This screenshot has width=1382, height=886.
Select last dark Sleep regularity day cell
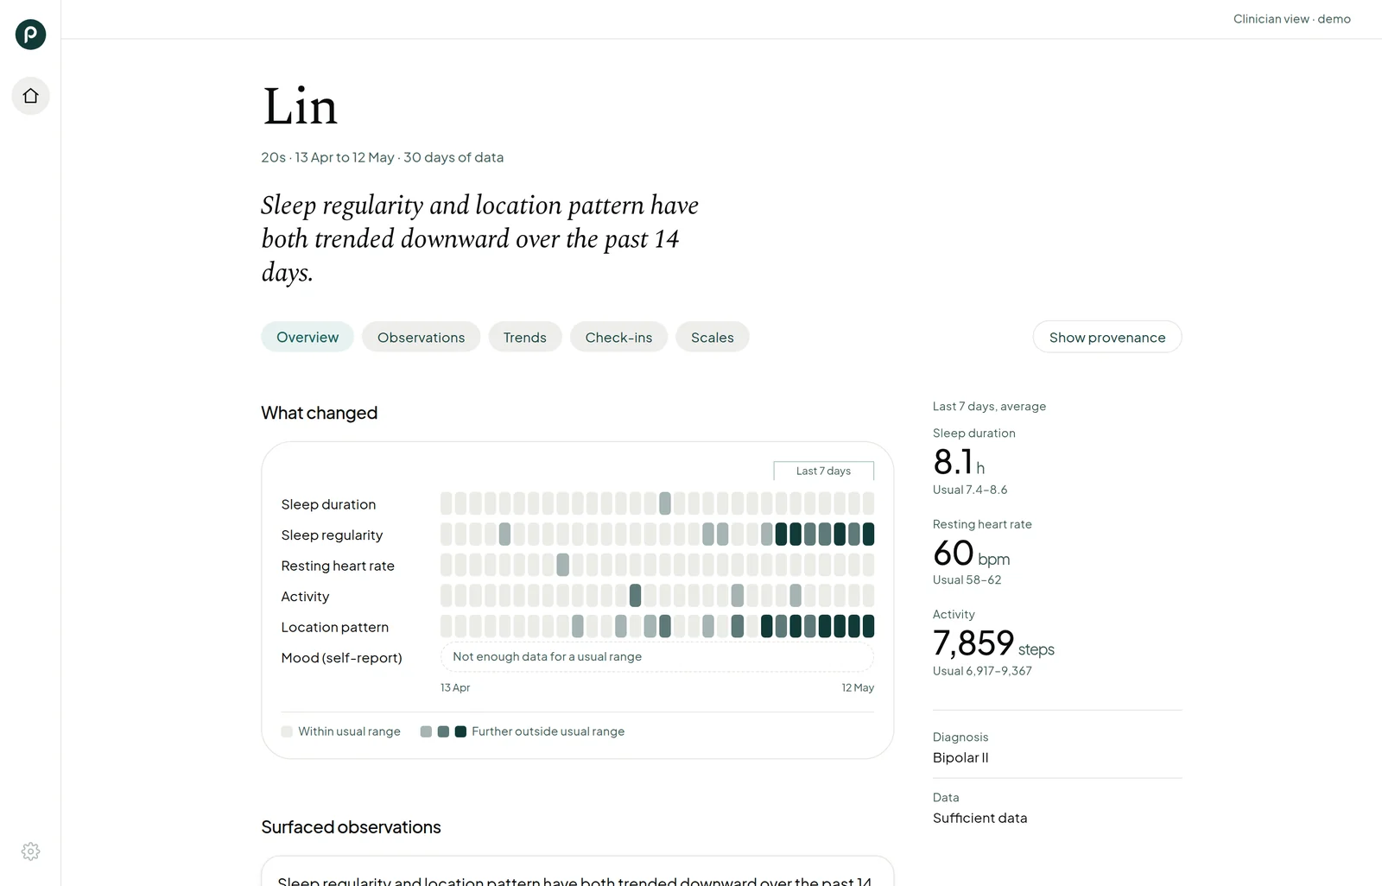point(868,535)
